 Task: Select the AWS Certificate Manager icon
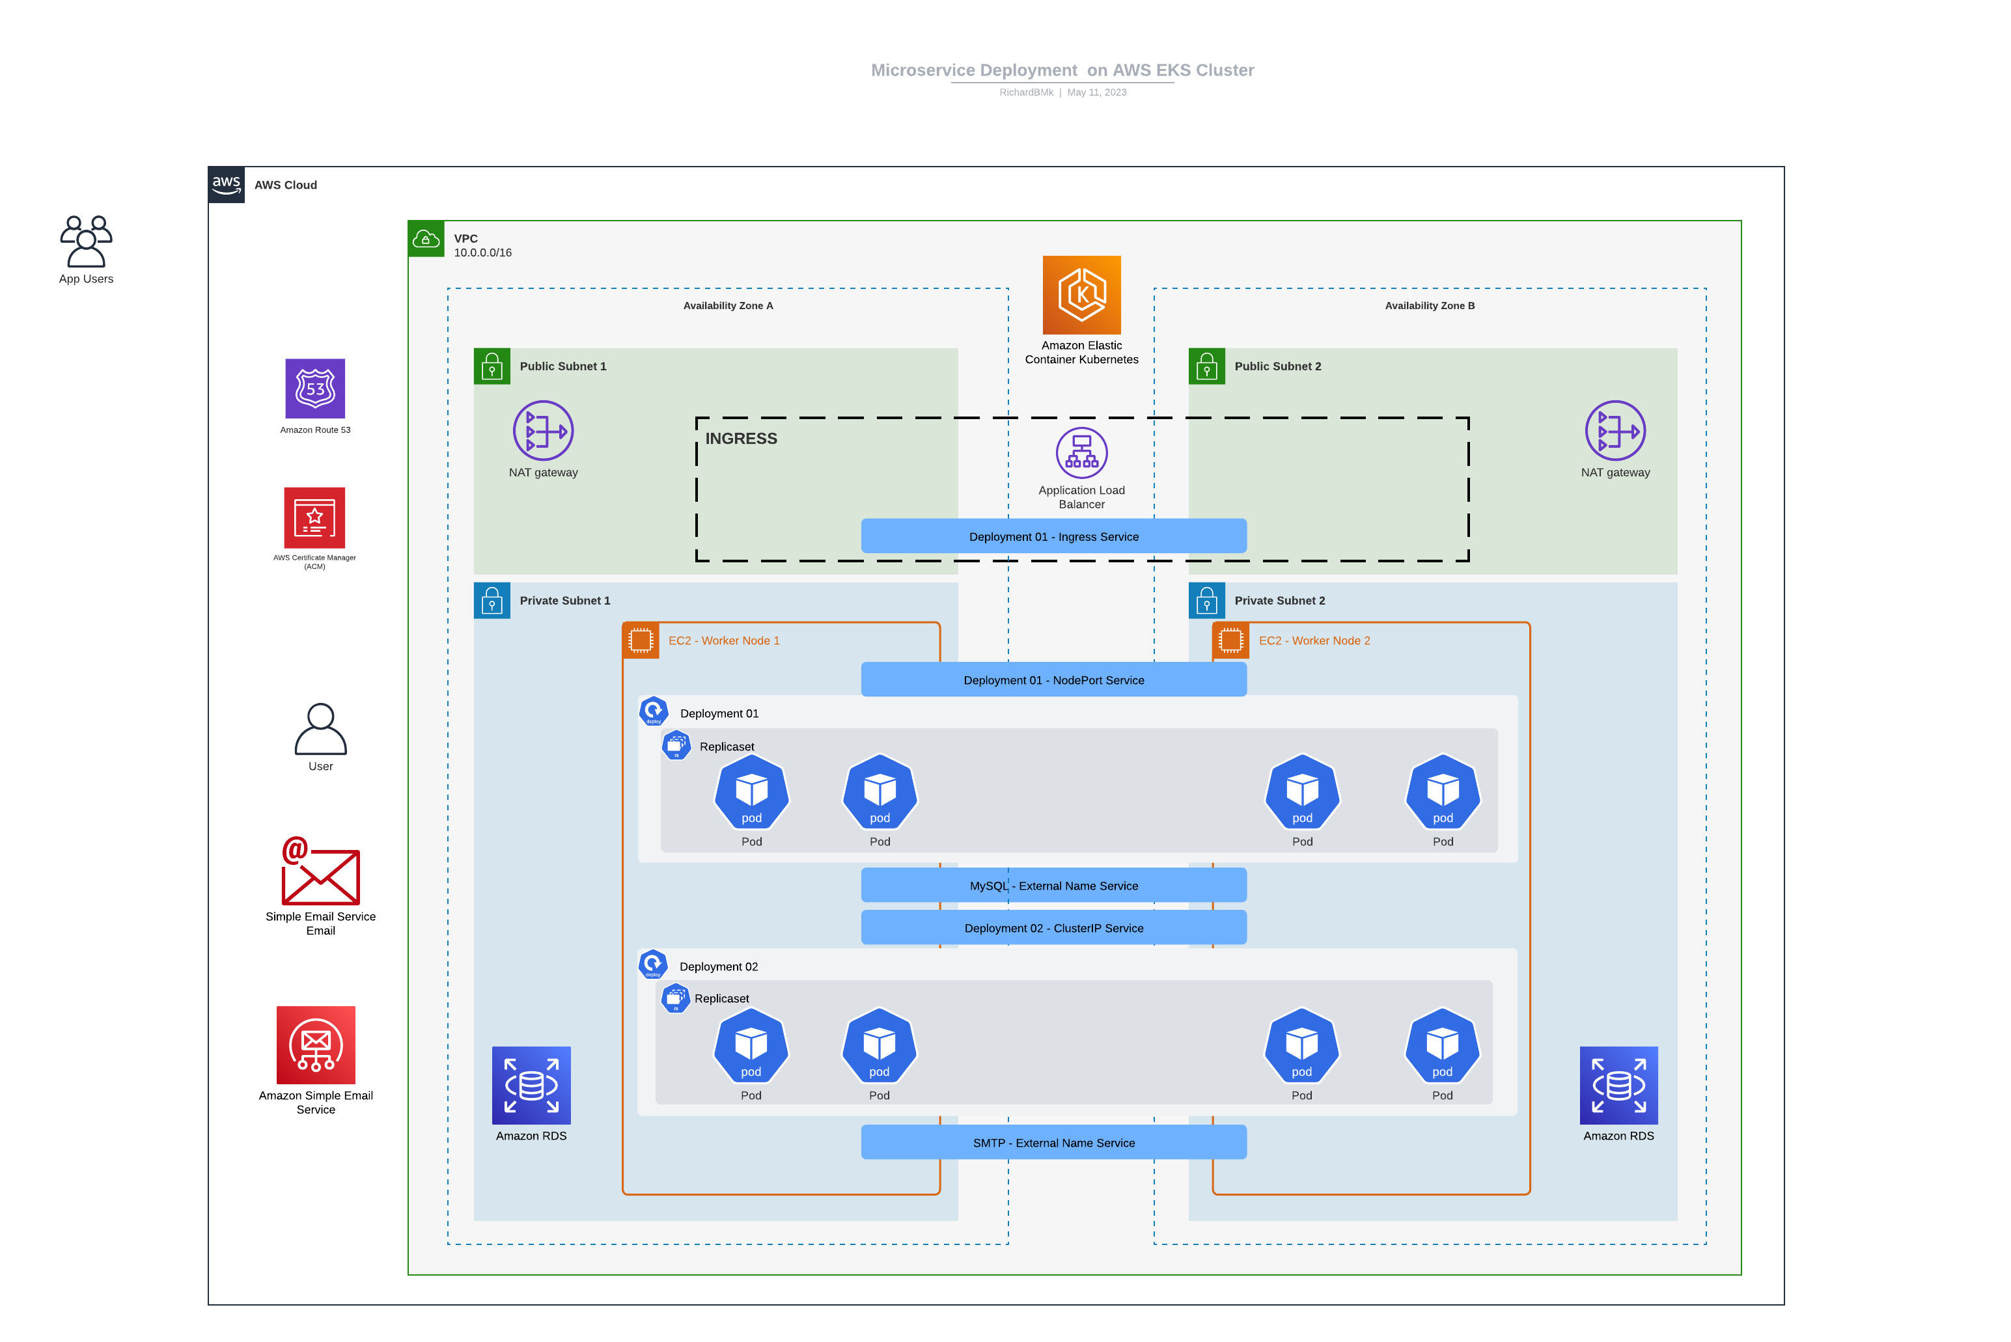tap(314, 518)
